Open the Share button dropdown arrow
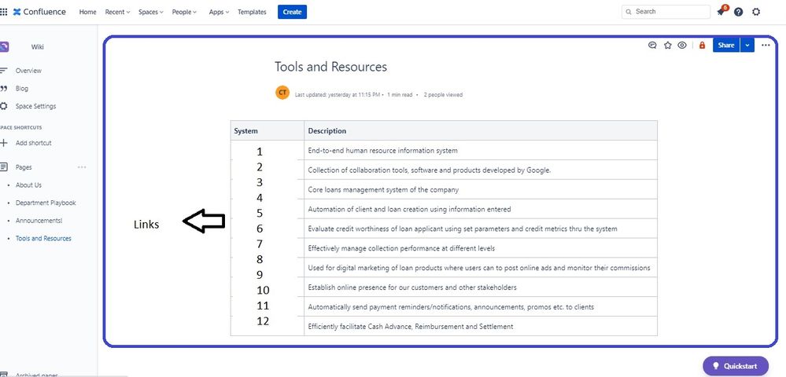 click(x=747, y=45)
